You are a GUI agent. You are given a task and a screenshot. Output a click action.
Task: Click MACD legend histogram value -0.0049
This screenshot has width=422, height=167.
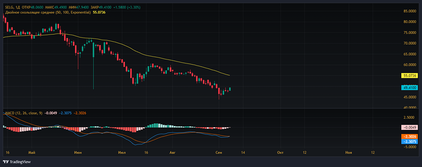51,113
